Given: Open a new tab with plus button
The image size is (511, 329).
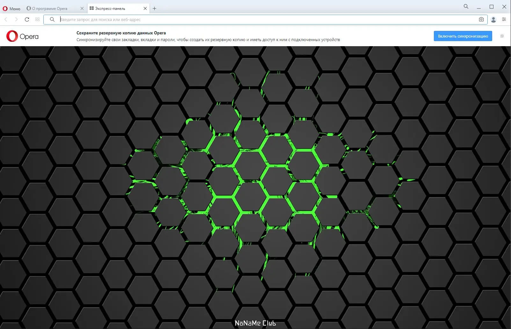Looking at the screenshot, I should click(155, 9).
